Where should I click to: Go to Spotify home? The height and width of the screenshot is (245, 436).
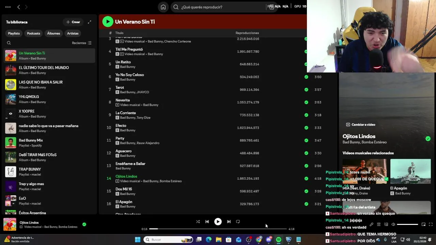163,7
